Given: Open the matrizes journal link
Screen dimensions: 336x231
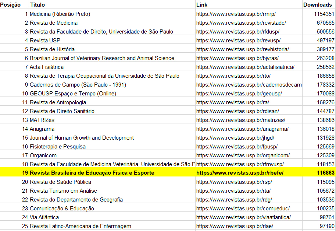Looking at the screenshot, I should [x=241, y=120].
